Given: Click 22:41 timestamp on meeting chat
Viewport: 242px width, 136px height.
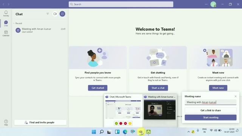Looking at the screenshot, I should [x=63, y=29].
